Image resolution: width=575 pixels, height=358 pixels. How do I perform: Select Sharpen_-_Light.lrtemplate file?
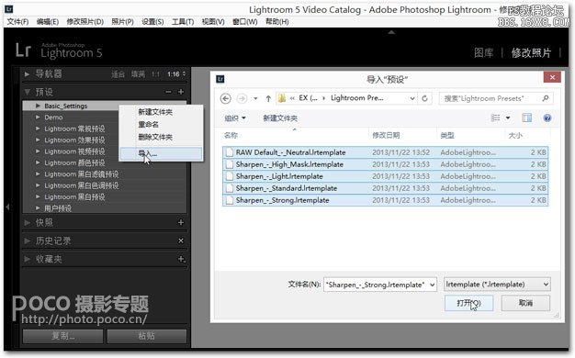385,176
